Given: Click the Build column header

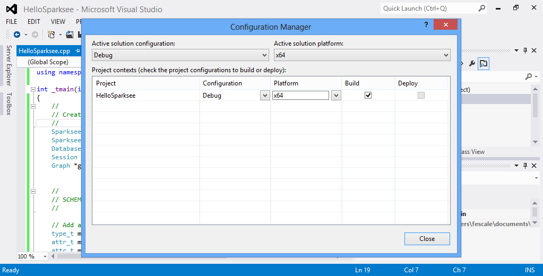Looking at the screenshot, I should tap(368, 83).
